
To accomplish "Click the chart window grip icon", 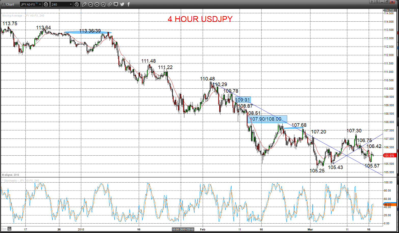I will (x=3, y=4).
